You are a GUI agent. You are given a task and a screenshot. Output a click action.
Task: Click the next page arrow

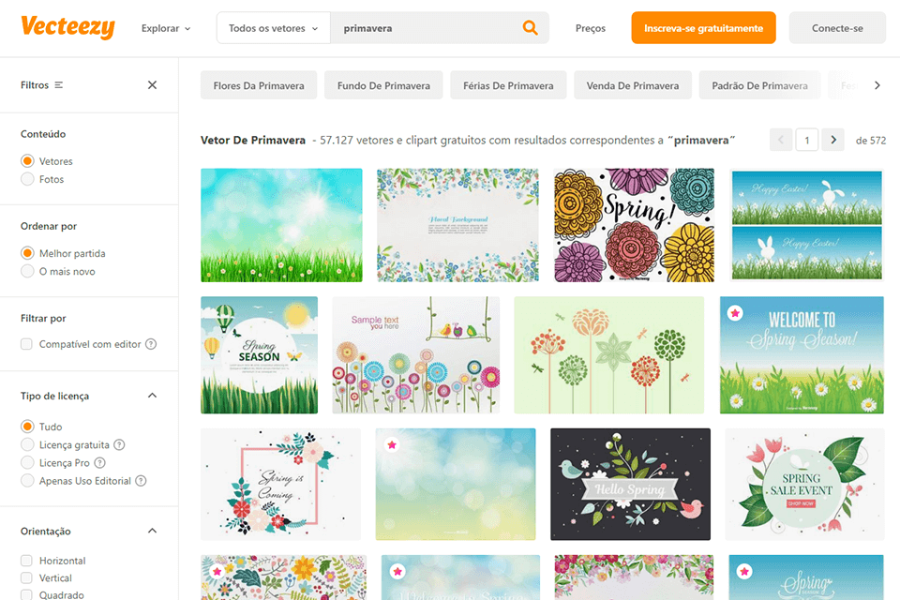(x=832, y=139)
